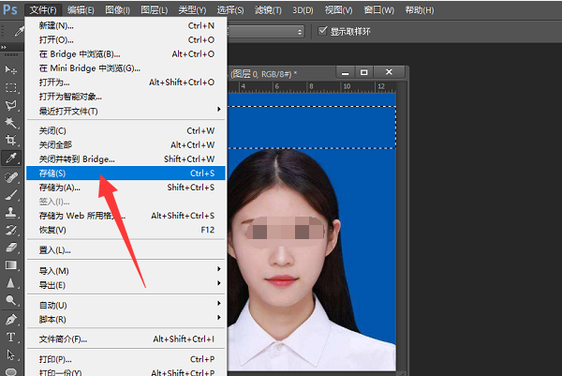
Task: Expand the toolbox with double-arrow icon
Action: coord(4,47)
